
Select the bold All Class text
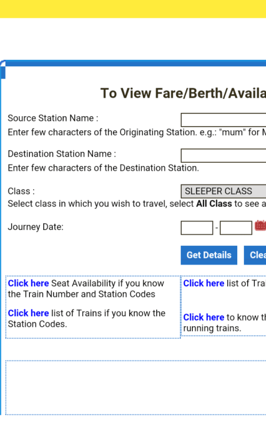coord(214,204)
